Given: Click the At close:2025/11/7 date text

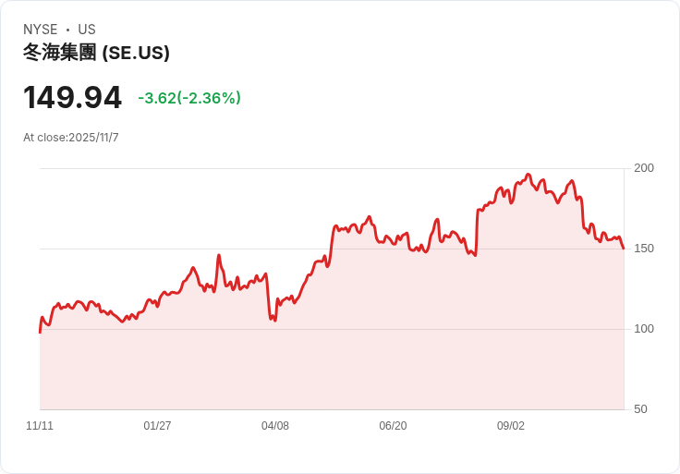Looking at the screenshot, I should point(71,138).
